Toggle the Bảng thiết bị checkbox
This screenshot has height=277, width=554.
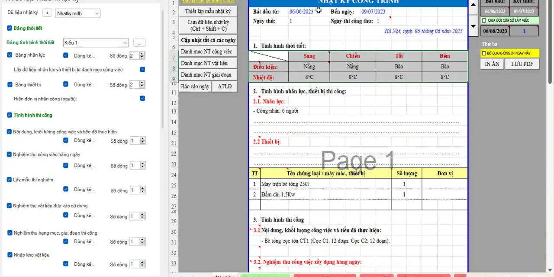(10, 84)
